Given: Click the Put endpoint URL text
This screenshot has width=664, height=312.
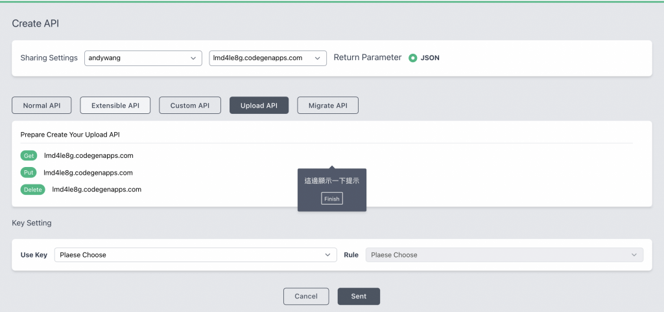Looking at the screenshot, I should (x=88, y=173).
